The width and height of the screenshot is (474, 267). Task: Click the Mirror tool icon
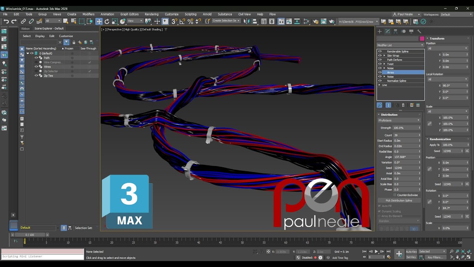(x=247, y=22)
